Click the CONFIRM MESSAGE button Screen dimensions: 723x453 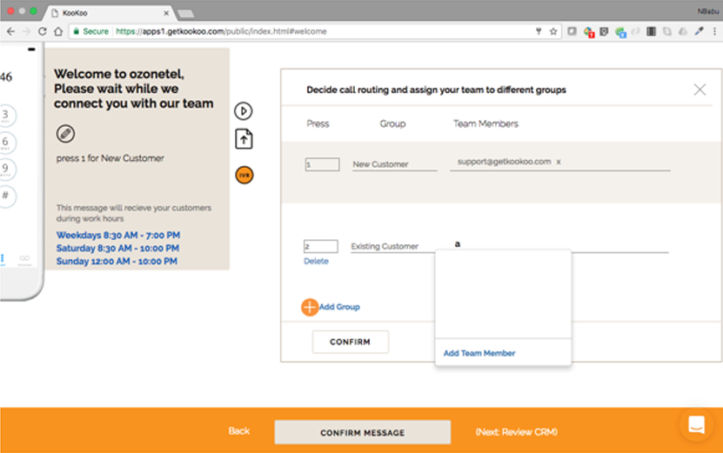click(x=363, y=432)
